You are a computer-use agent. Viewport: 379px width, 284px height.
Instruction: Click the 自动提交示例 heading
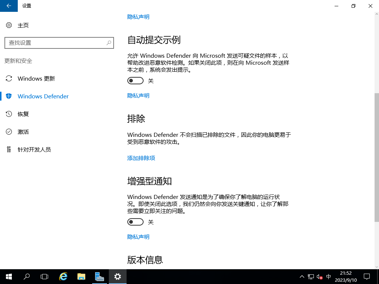154,40
